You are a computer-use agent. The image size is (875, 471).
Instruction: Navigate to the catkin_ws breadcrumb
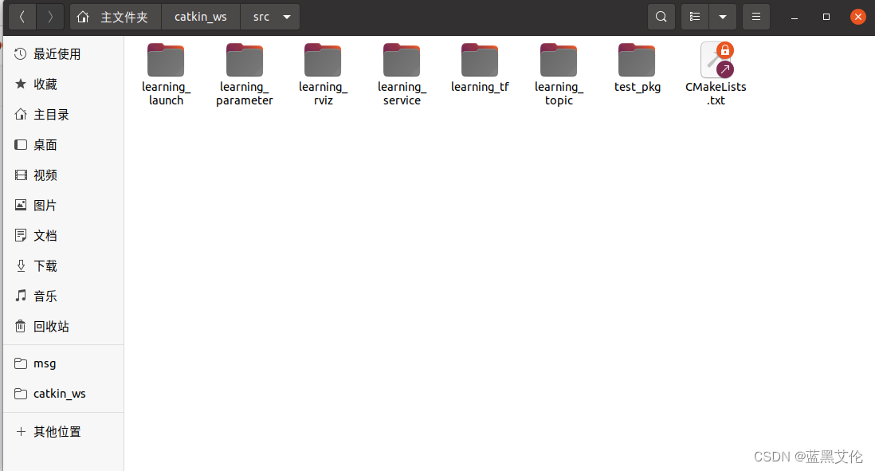pyautogui.click(x=200, y=17)
